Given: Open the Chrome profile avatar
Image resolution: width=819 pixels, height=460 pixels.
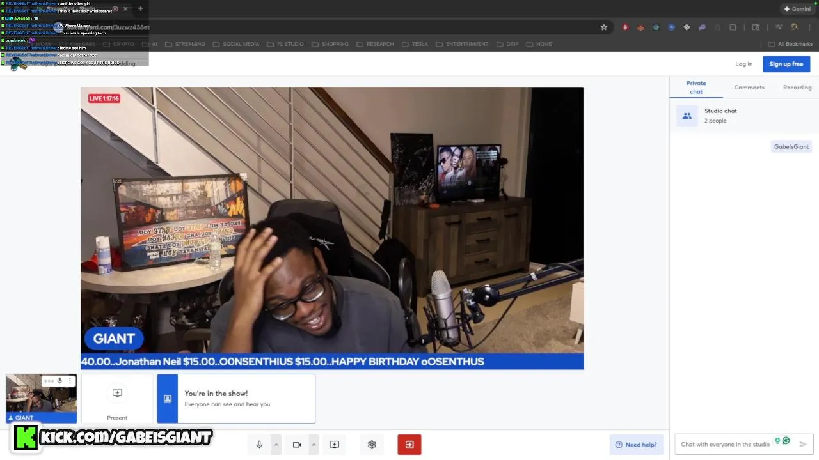Looking at the screenshot, I should [795, 27].
